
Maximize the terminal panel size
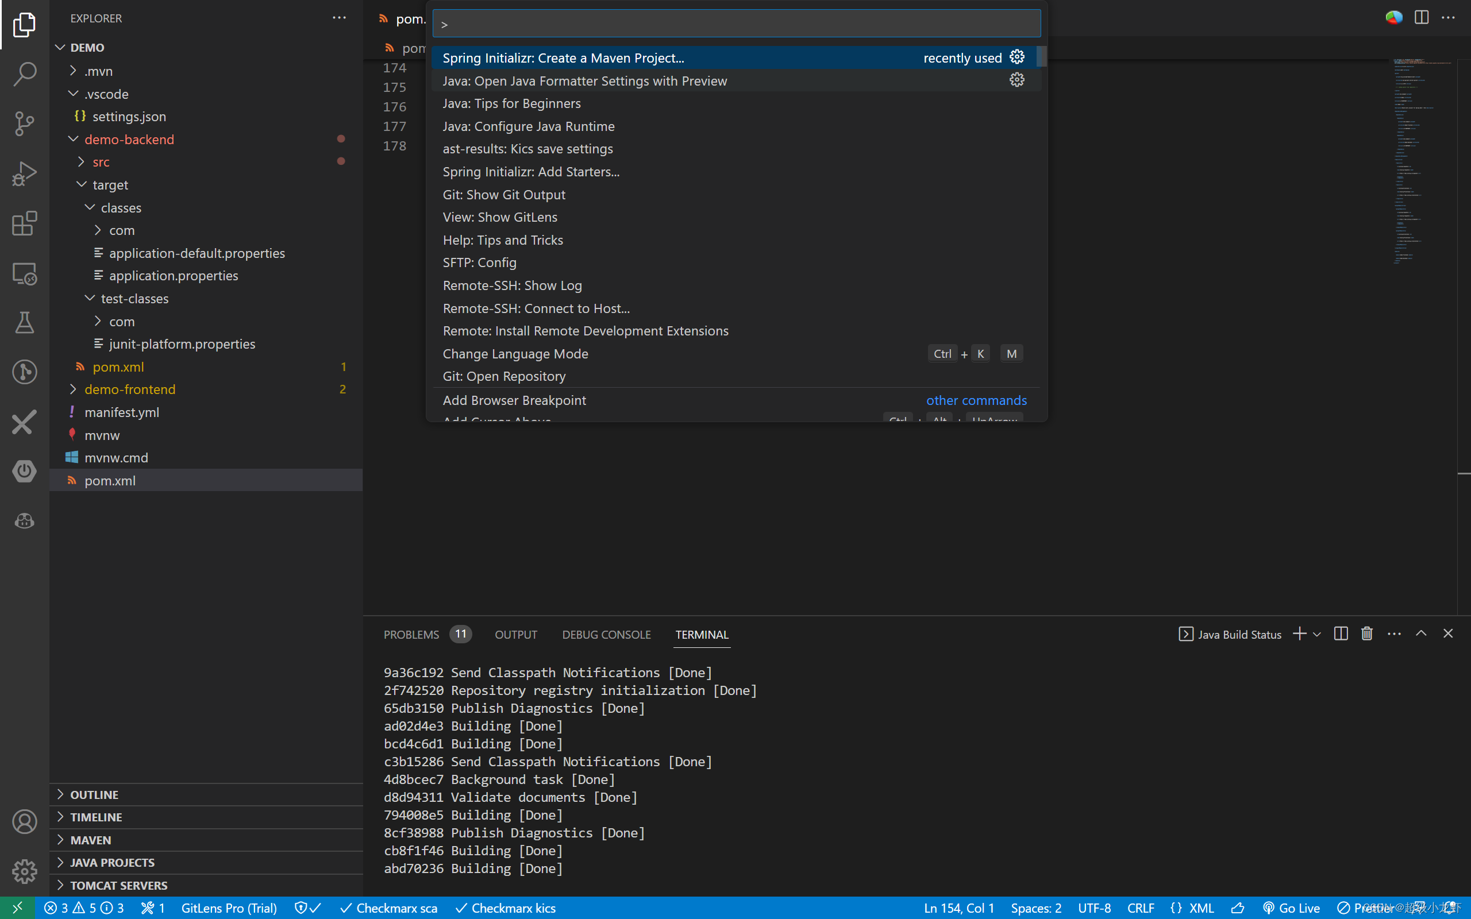(1421, 634)
